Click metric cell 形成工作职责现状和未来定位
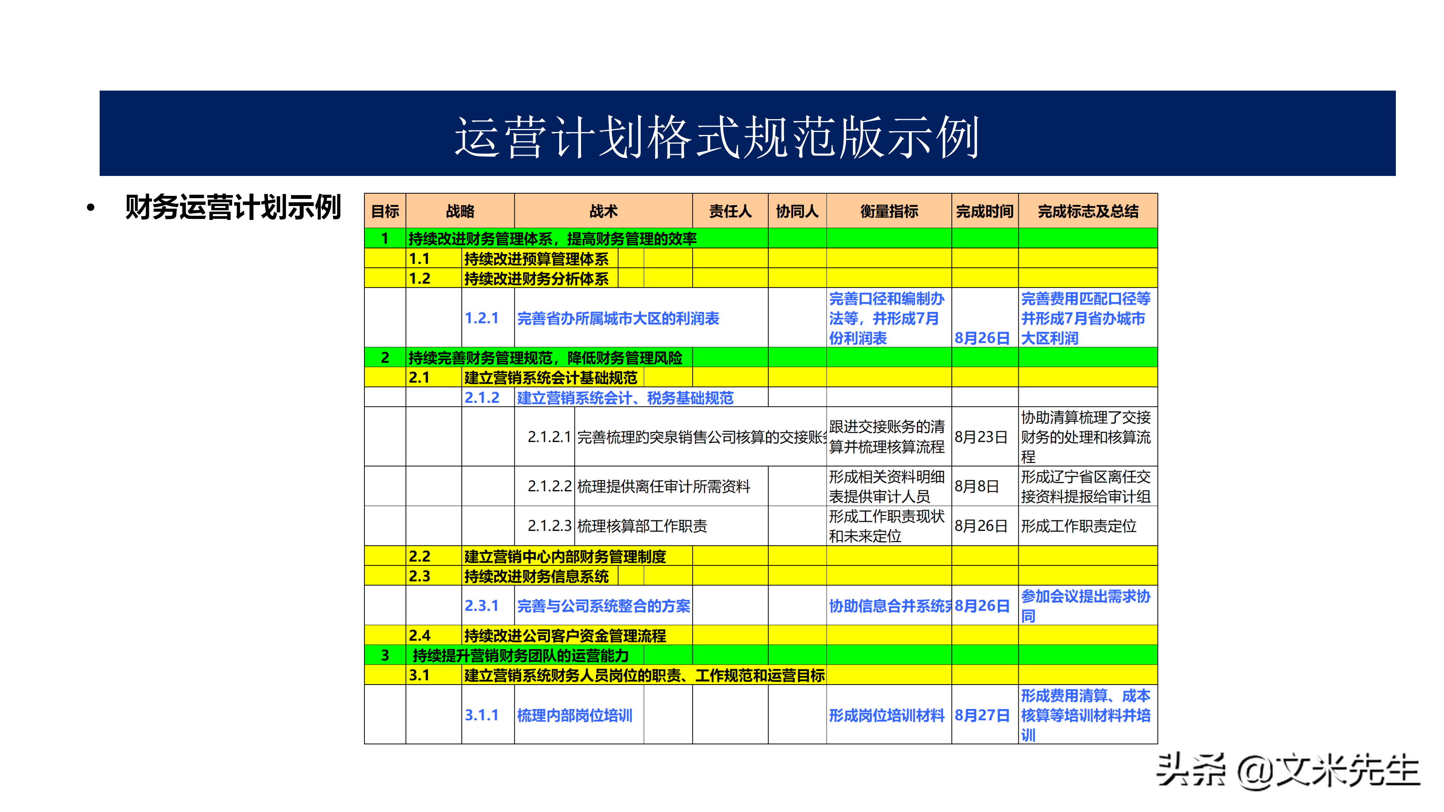Viewport: 1444px width, 812px height. coord(889,526)
